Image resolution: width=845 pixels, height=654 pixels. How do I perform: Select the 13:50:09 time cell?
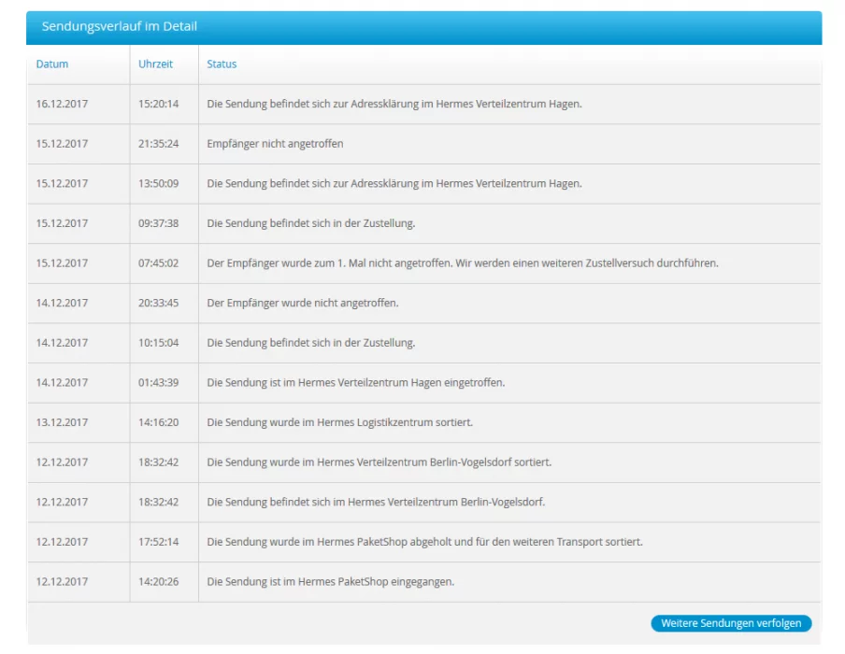coord(158,183)
